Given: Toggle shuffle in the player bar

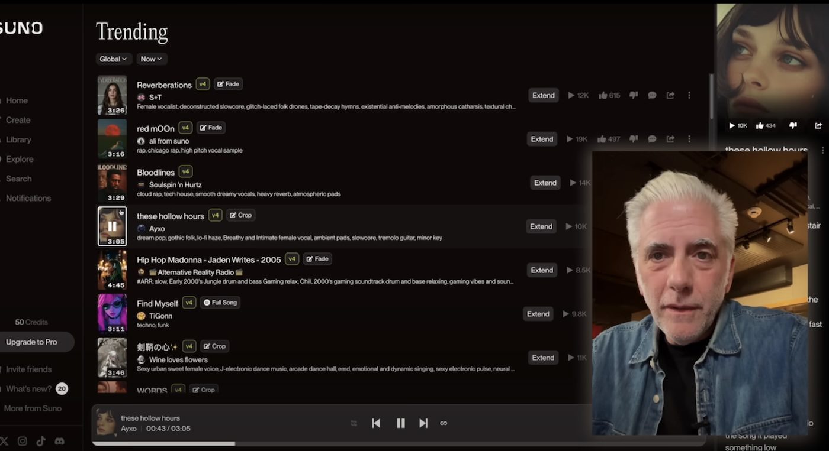Looking at the screenshot, I should [x=354, y=423].
